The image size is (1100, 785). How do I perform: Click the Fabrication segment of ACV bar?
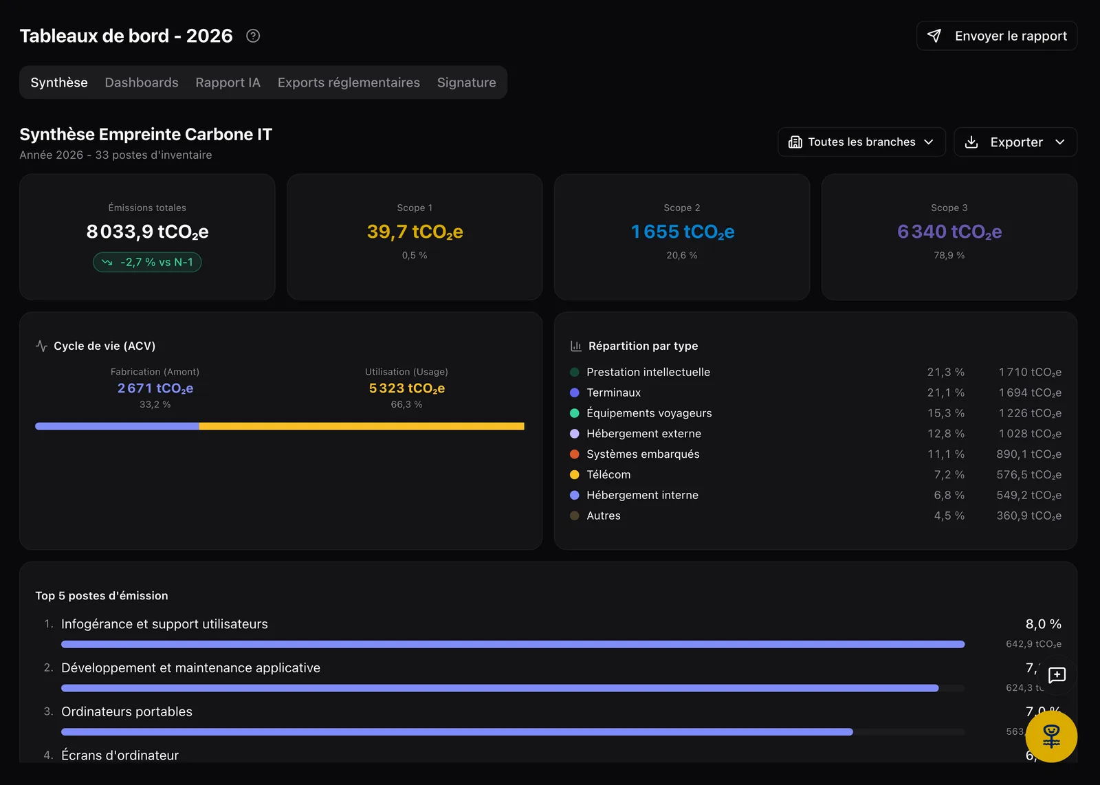[x=117, y=426]
